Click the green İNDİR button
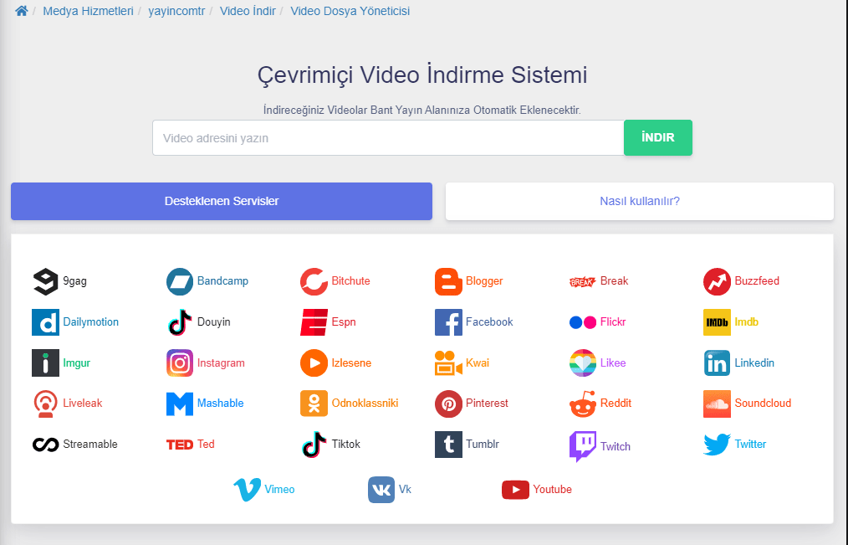The width and height of the screenshot is (848, 545). (657, 137)
